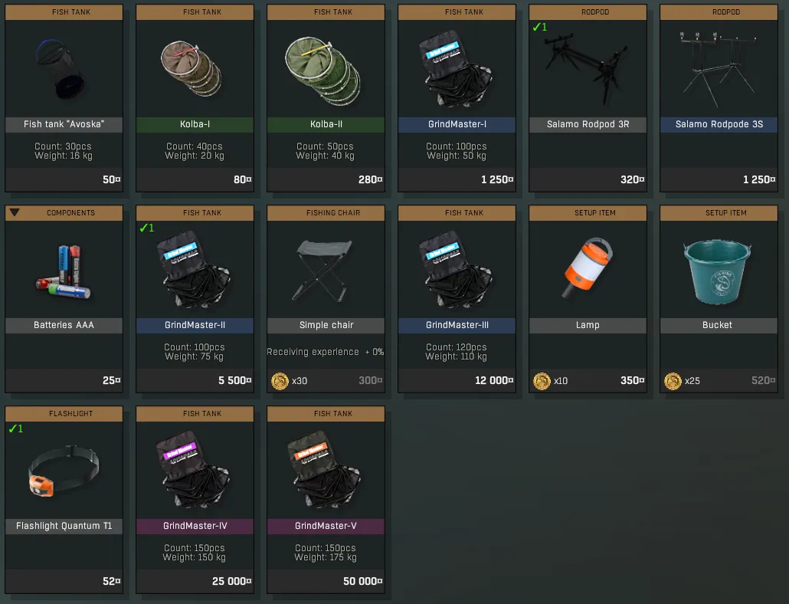This screenshot has width=789, height=604.
Task: Select the GrindMaster-III keepnet thumbnail
Action: (x=456, y=270)
